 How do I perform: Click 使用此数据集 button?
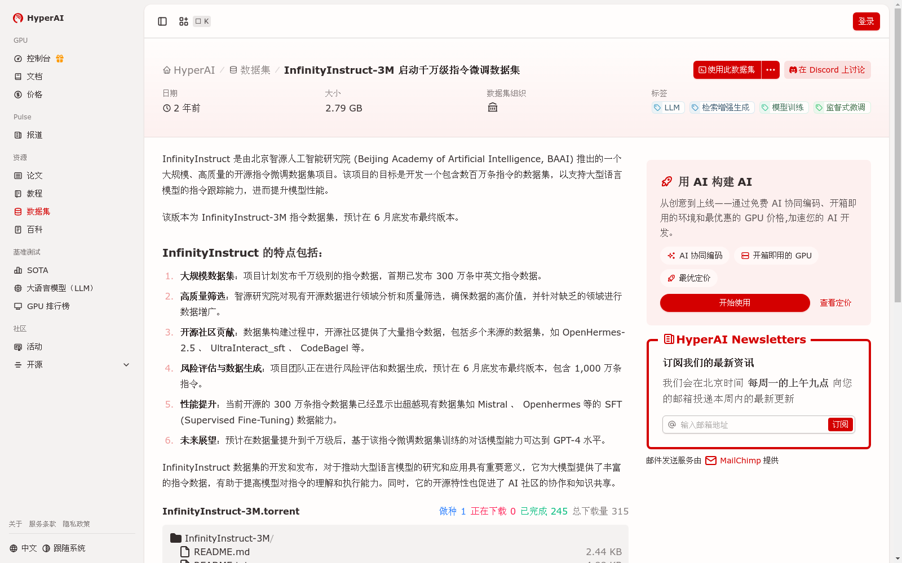coord(727,70)
